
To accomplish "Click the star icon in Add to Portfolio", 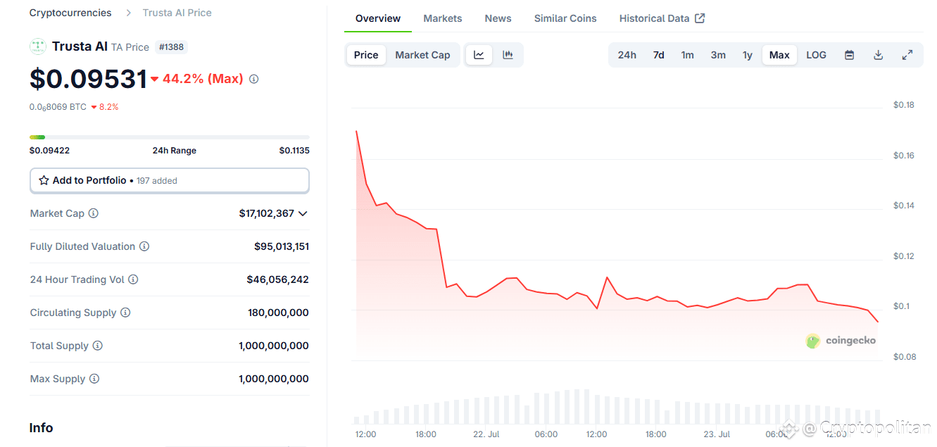I will (44, 180).
